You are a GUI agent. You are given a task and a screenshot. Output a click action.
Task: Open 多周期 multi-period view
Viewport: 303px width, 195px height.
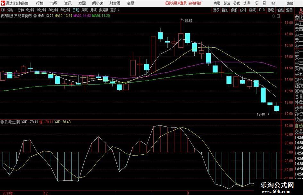(104, 10)
